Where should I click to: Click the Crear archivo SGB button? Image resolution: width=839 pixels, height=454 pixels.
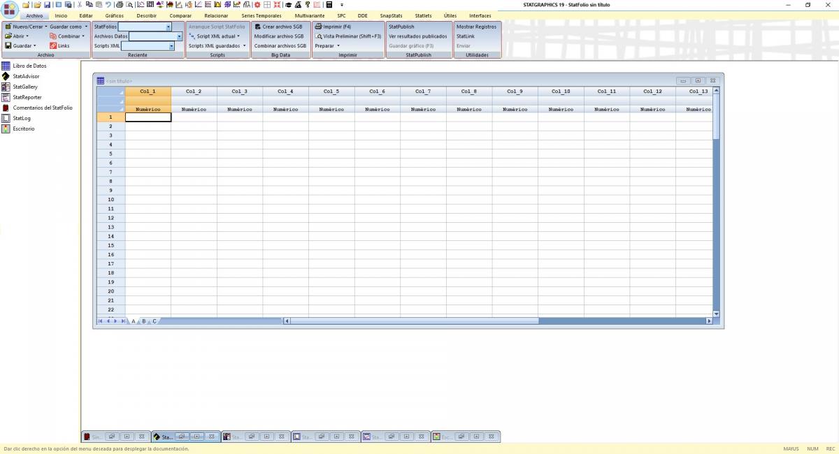pyautogui.click(x=278, y=27)
